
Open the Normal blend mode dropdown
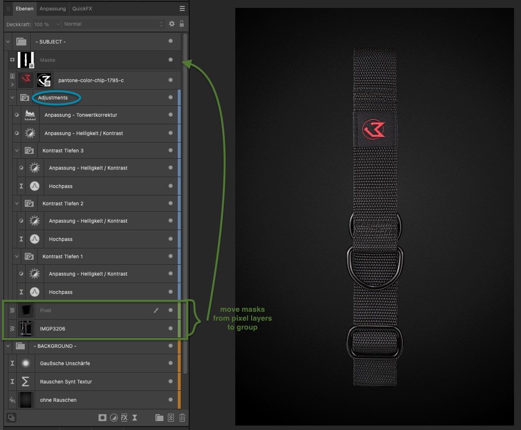click(x=113, y=24)
